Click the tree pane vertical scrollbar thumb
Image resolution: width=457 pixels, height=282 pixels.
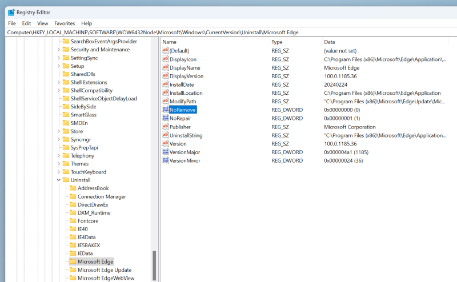pos(154,265)
